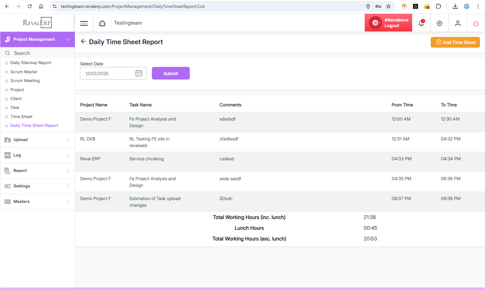Click the Select Date input field
The image size is (485, 290).
point(107,73)
